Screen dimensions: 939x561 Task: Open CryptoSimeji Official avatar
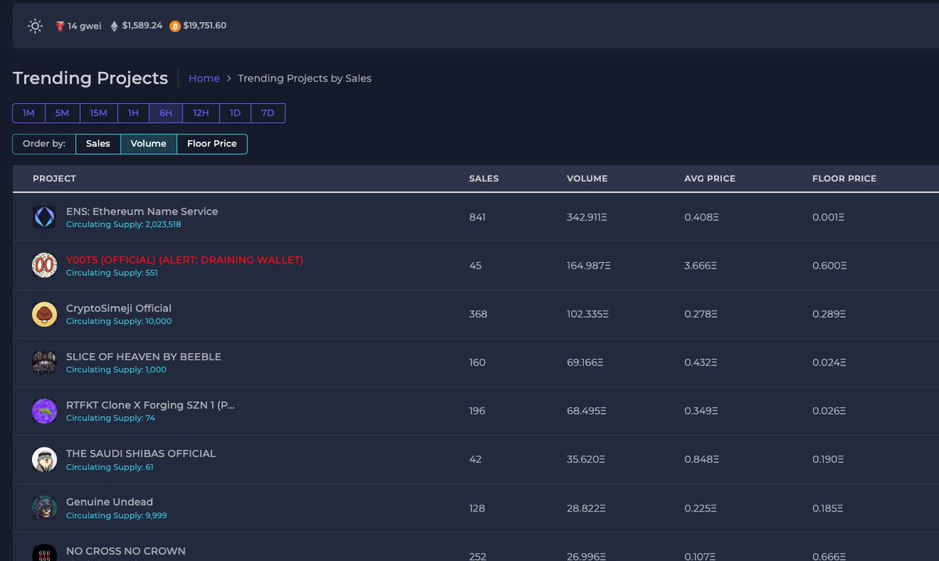[x=44, y=315]
